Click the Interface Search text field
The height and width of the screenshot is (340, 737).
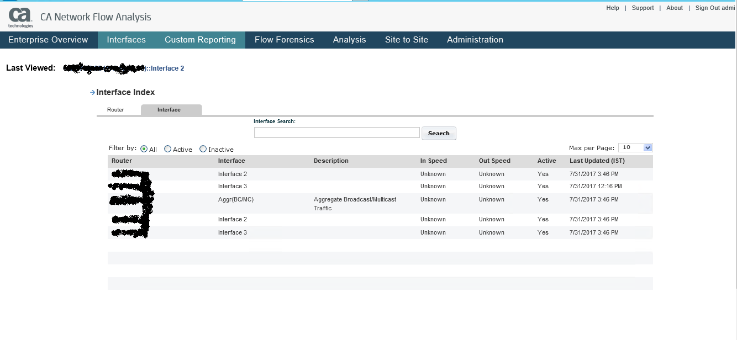[x=337, y=132]
